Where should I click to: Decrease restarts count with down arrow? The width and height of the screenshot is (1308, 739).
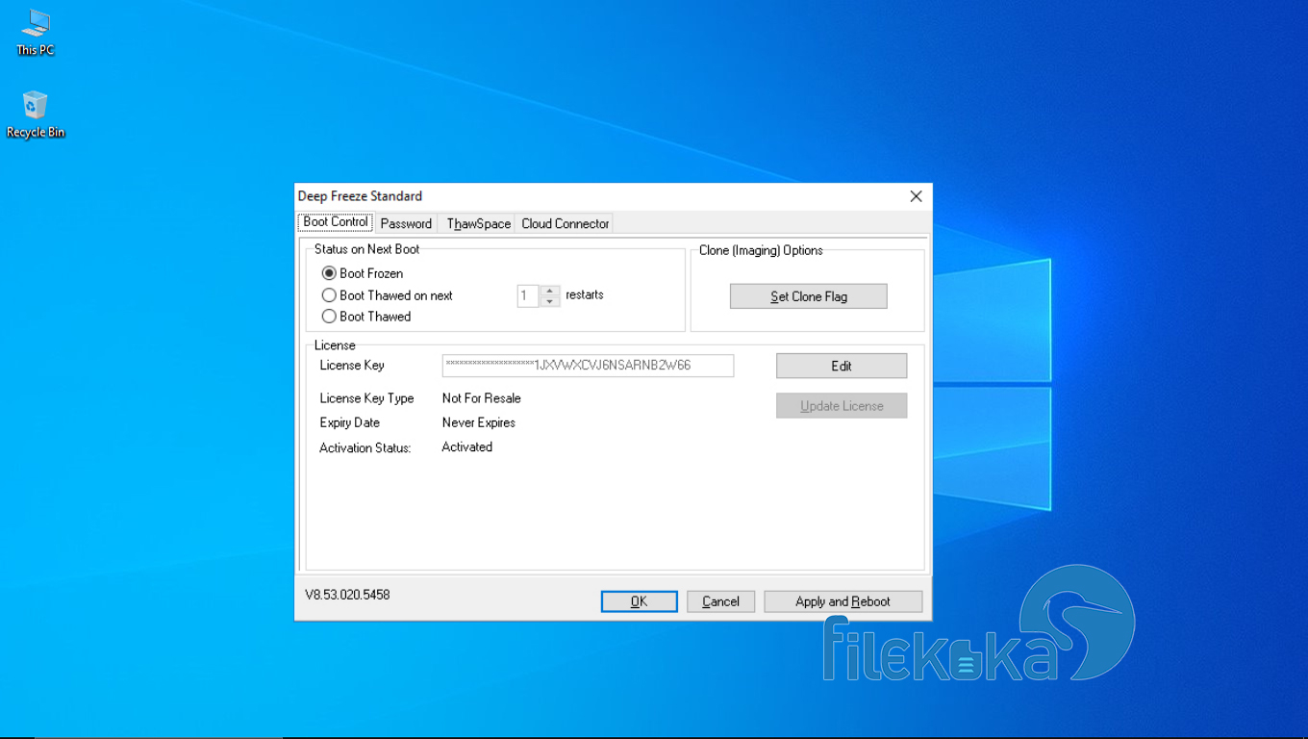tap(550, 301)
